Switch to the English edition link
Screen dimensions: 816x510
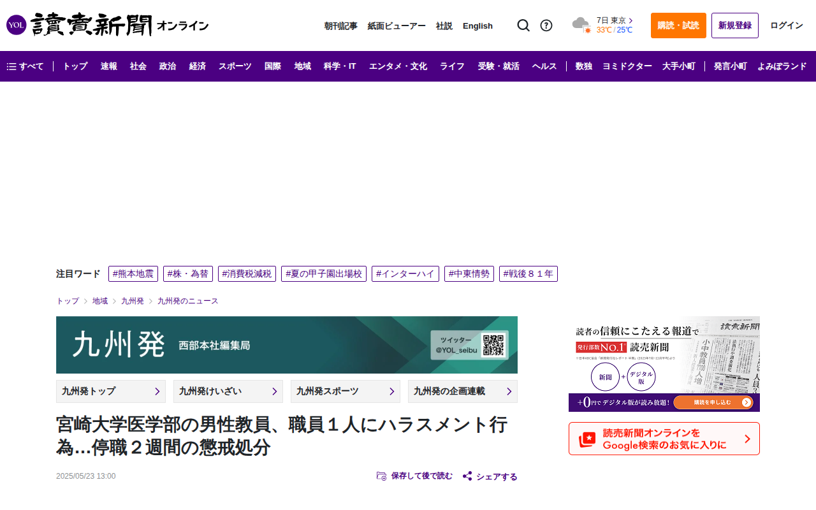coord(477,25)
